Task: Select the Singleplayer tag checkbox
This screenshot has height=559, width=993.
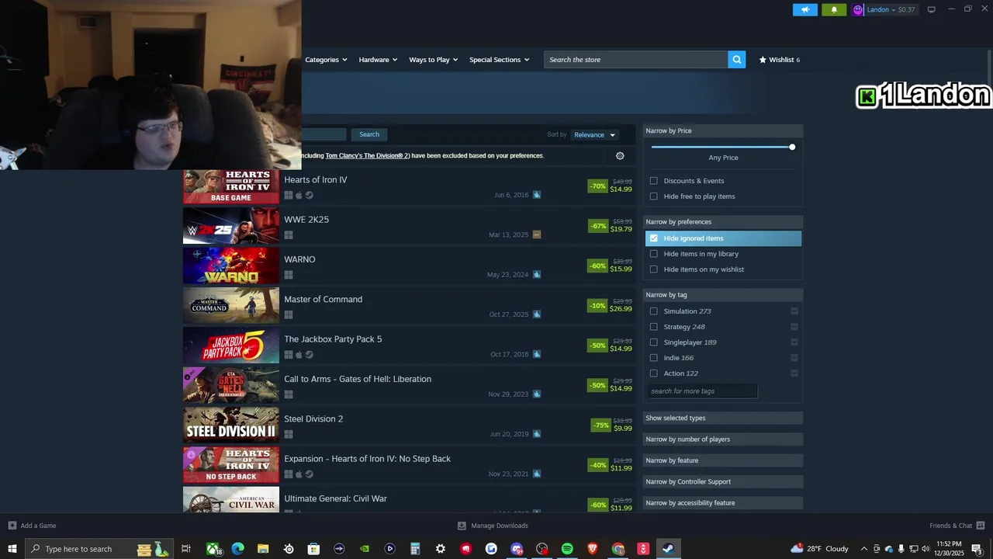Action: click(x=653, y=342)
